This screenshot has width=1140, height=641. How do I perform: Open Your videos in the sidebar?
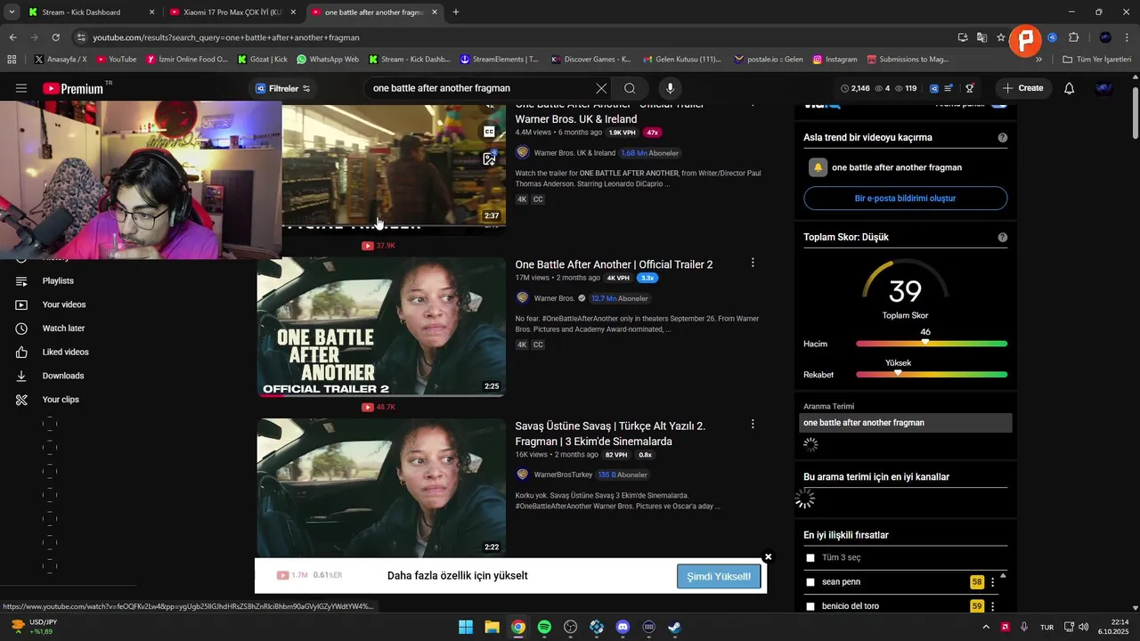(x=64, y=304)
